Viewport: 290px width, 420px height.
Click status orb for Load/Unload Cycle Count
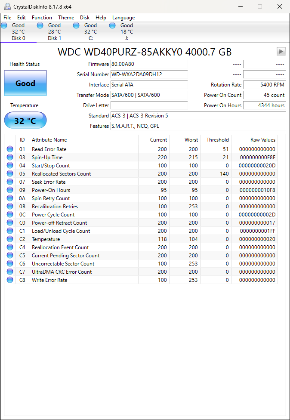point(10,231)
